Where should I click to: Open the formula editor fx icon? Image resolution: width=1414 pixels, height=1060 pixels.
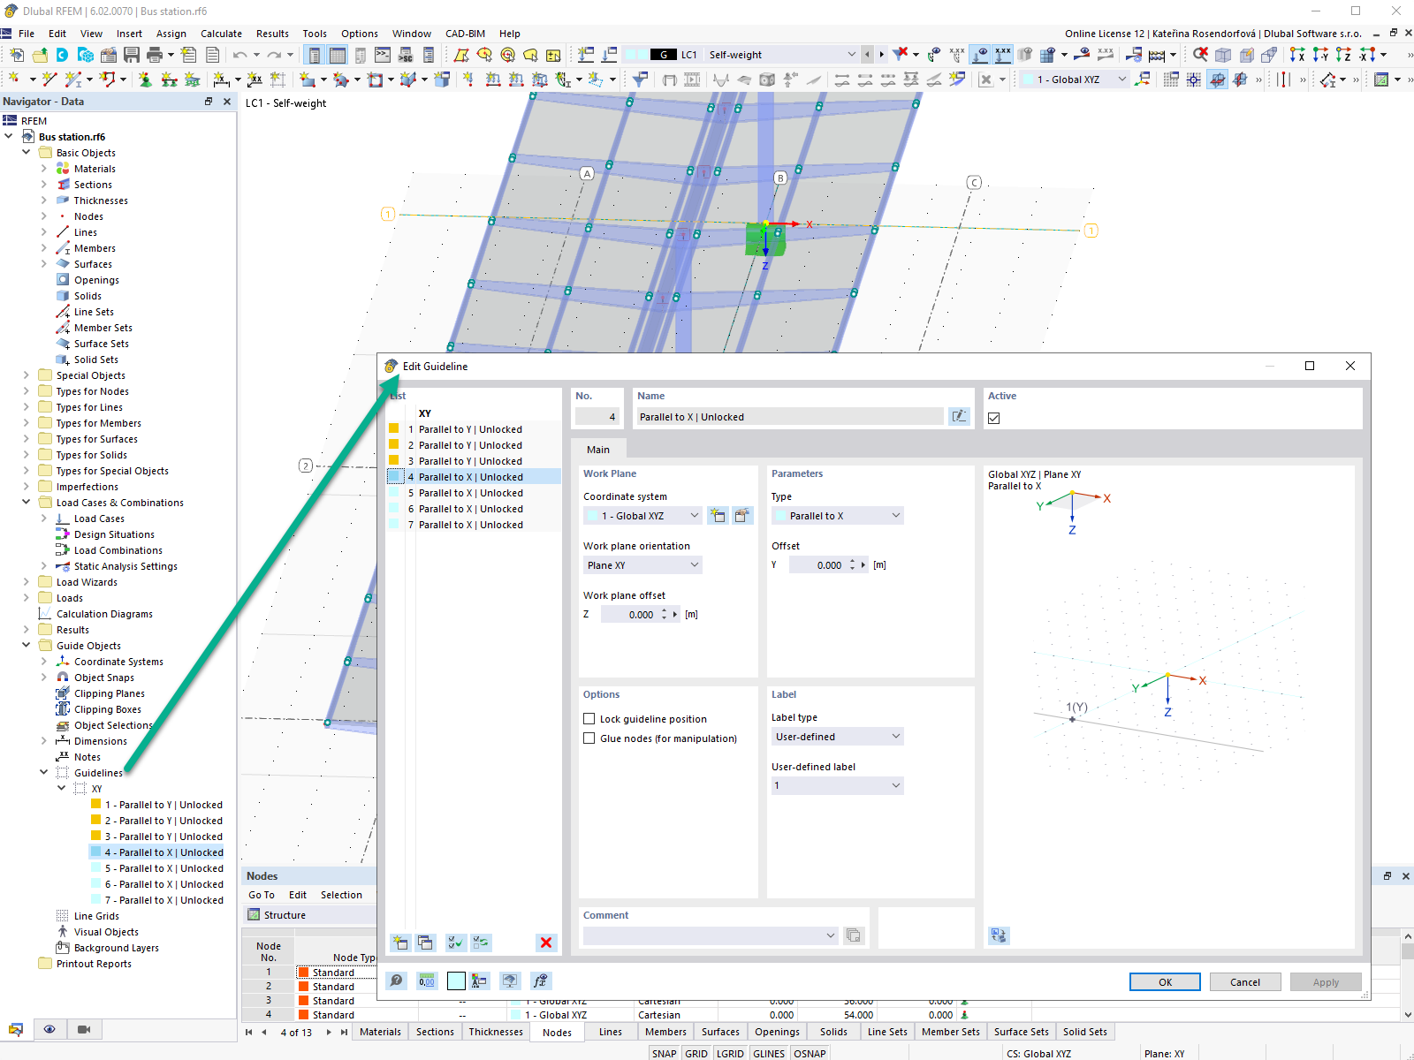click(542, 980)
